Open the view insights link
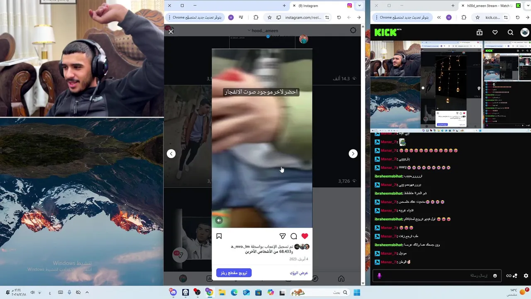Screen dimensions: 531x299 299,273
